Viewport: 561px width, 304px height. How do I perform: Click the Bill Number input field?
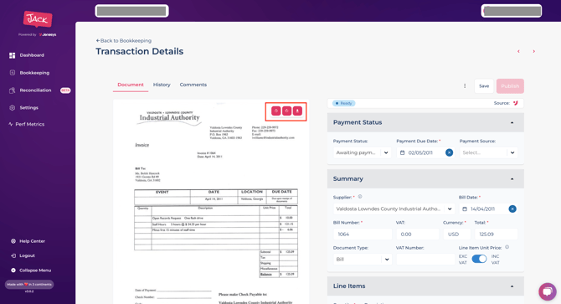[362, 234]
